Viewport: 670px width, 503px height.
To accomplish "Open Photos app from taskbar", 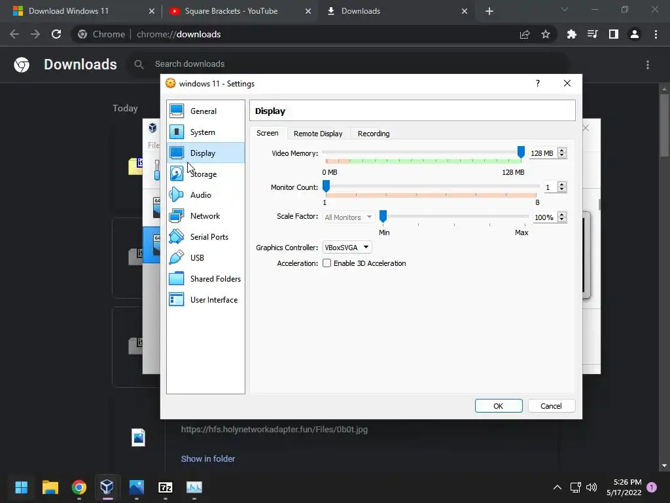I will (x=137, y=487).
